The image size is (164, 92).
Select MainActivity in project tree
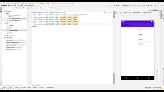tap(13, 17)
